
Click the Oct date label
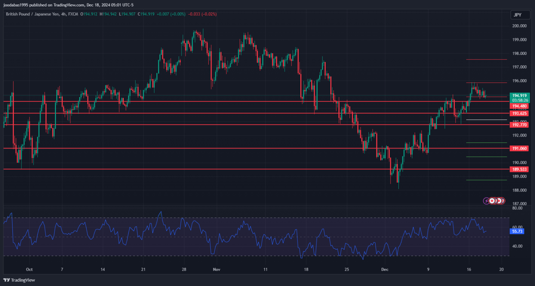29,270
